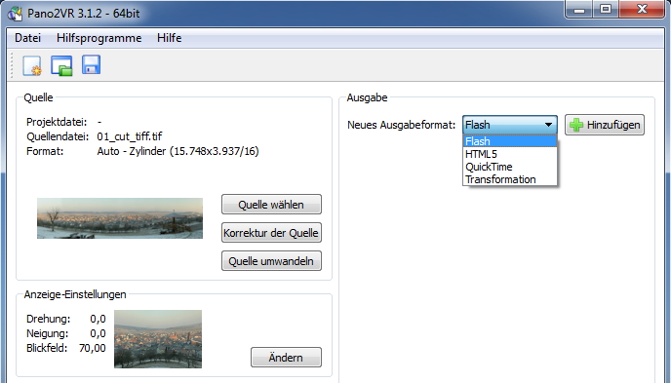Click the New project toolbar icon

[32, 66]
